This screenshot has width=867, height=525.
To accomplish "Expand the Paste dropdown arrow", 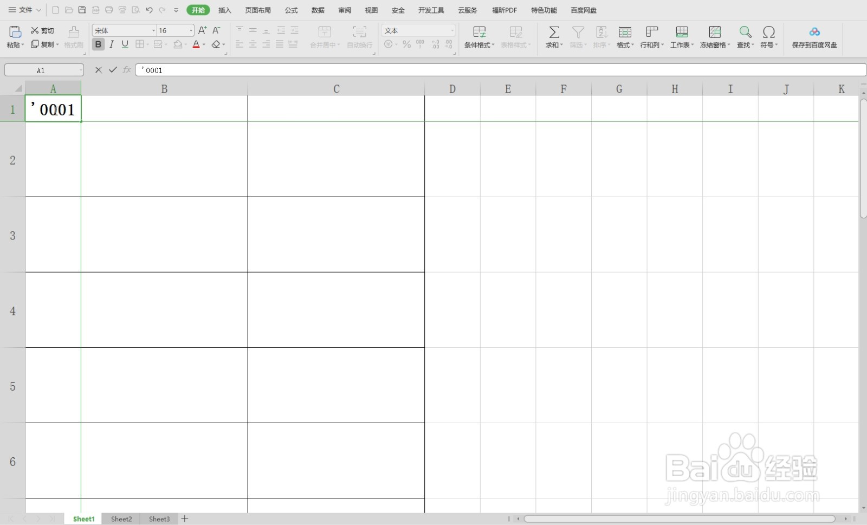I will (23, 45).
